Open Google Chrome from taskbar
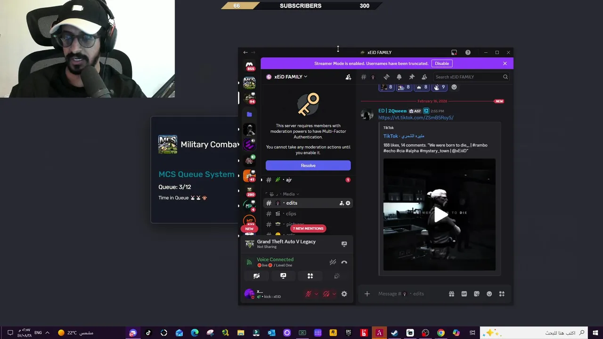 pos(440,333)
